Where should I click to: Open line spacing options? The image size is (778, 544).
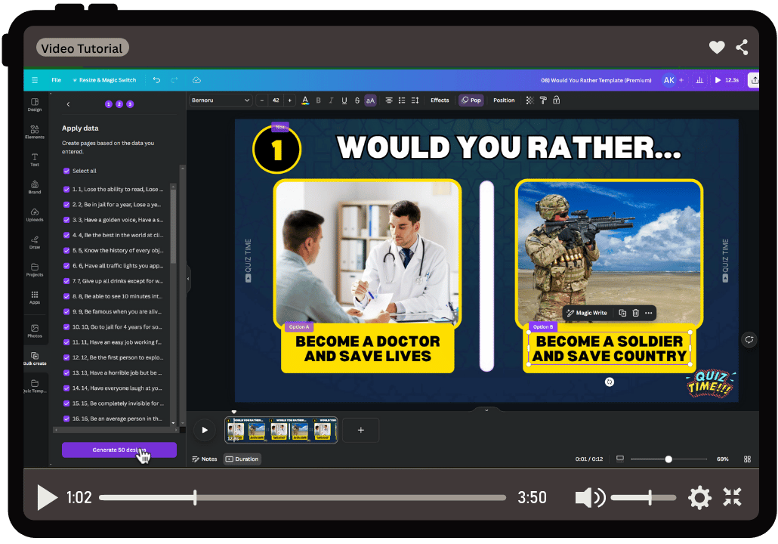[415, 100]
